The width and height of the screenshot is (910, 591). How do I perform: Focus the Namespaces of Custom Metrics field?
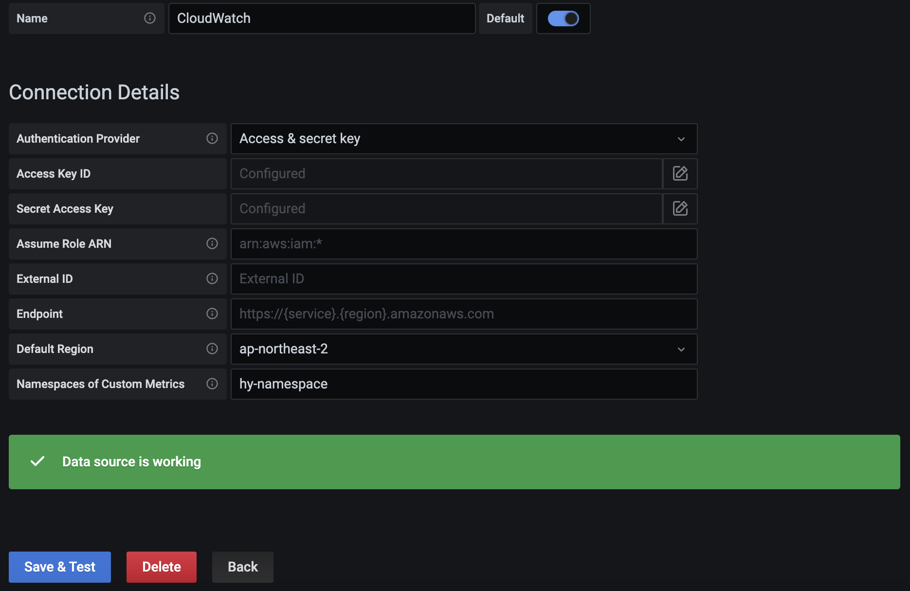pos(464,384)
